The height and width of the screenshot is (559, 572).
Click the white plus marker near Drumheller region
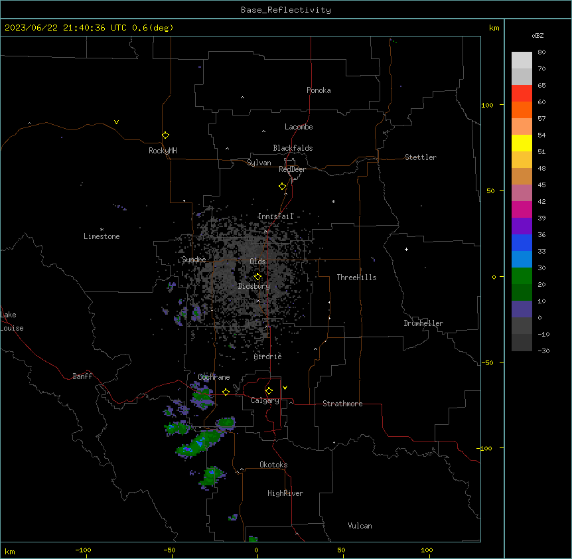[406, 249]
